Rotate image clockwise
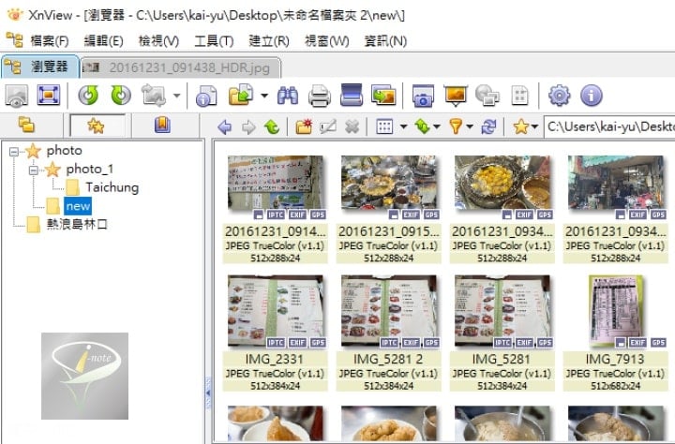The image size is (675, 444). (x=121, y=96)
